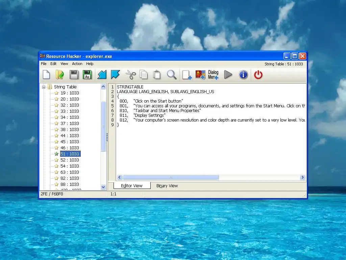Select tree item 54 : 1033

tap(70, 166)
